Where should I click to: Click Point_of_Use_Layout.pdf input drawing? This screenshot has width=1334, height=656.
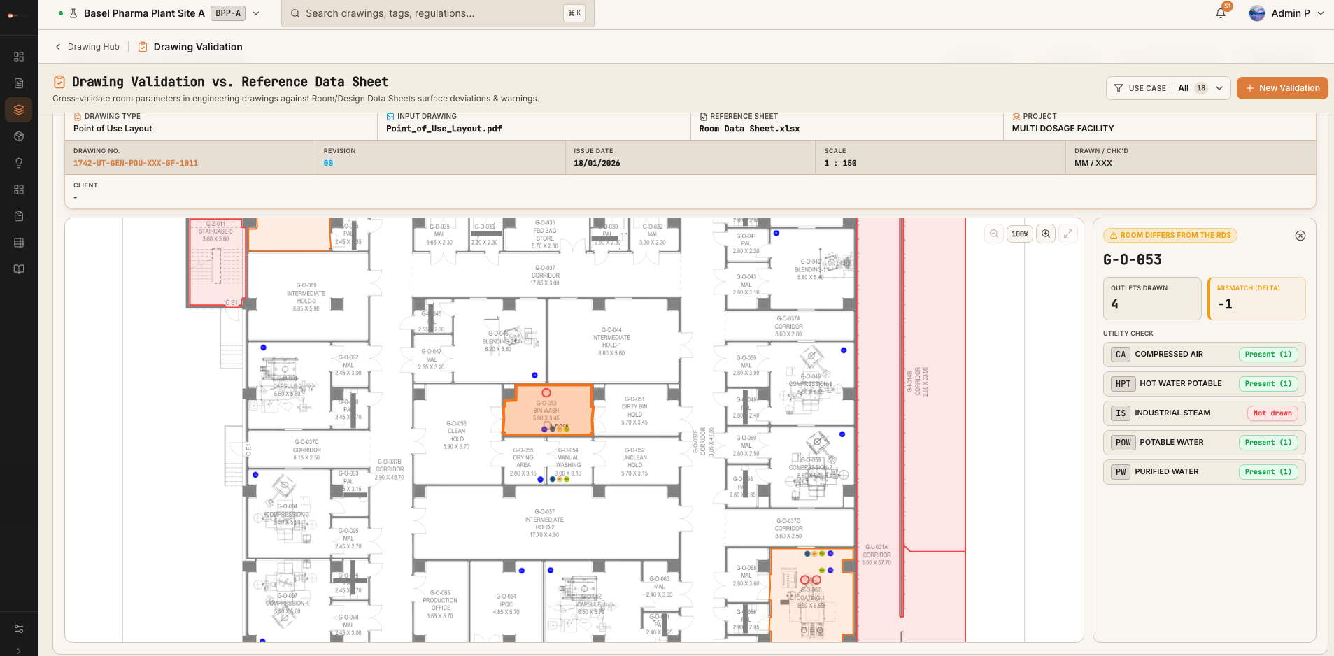point(444,129)
